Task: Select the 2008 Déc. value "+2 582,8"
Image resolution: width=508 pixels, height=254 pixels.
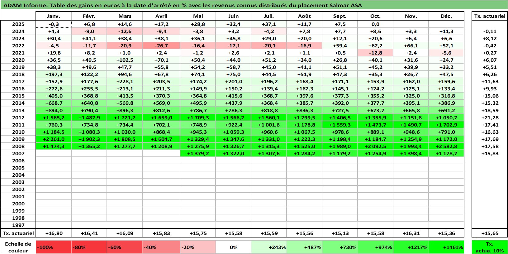Action: point(446,146)
